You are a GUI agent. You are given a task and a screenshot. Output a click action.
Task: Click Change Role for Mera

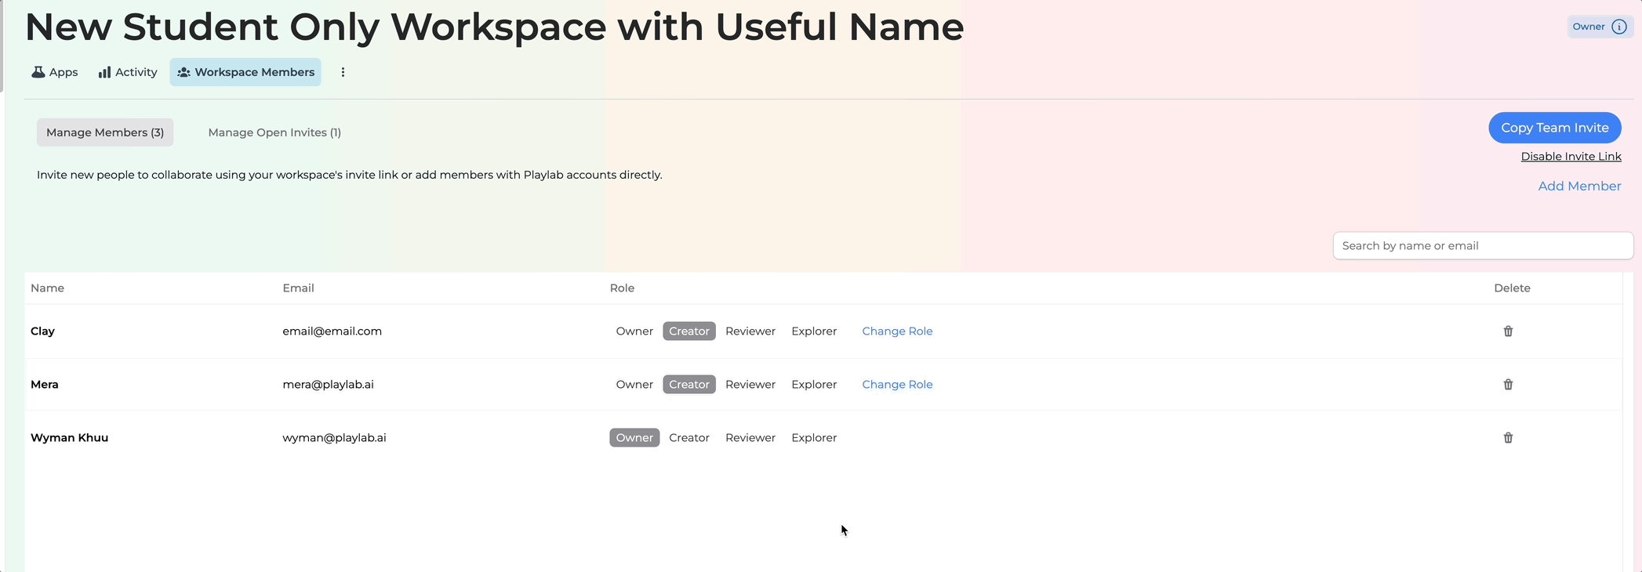897,385
